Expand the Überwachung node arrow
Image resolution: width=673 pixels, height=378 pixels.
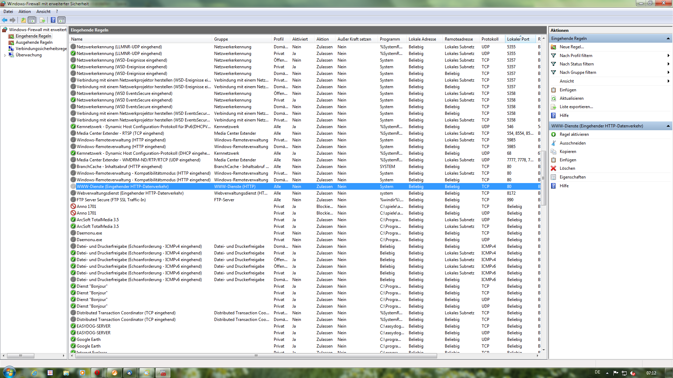[x=5, y=55]
